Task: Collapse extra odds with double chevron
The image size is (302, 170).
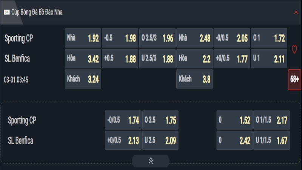Action: [x=151, y=161]
